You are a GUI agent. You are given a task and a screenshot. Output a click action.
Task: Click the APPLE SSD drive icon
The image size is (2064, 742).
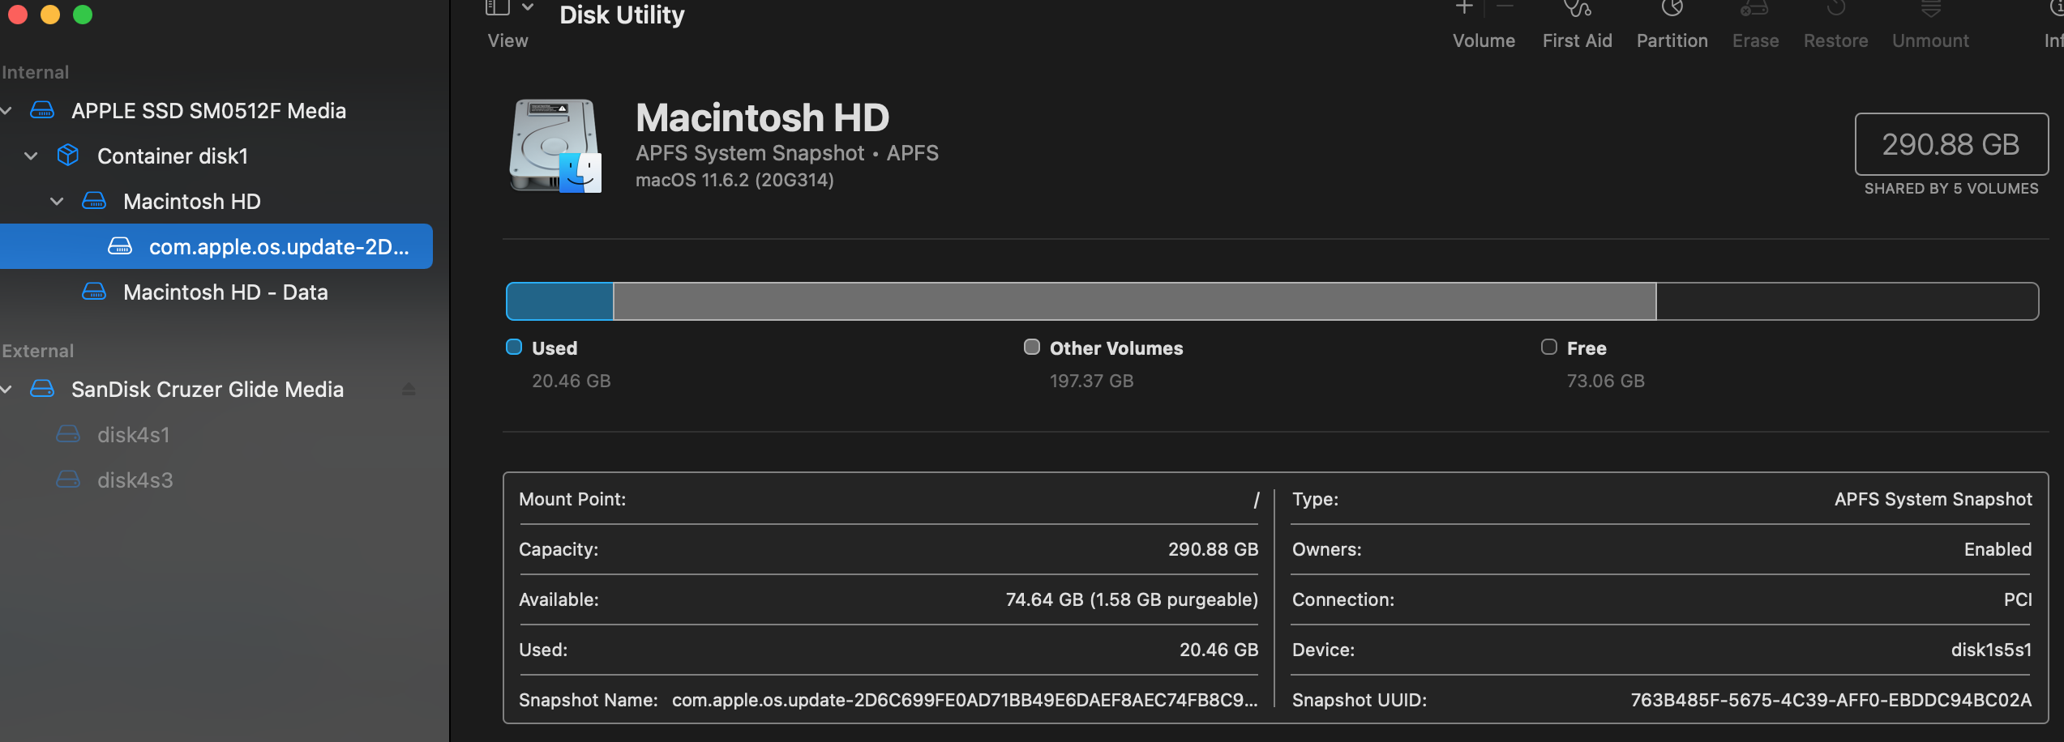42,110
